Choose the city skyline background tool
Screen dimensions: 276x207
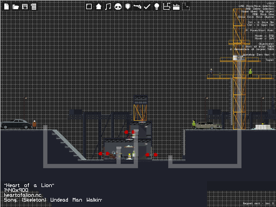pyautogui.click(x=176, y=7)
